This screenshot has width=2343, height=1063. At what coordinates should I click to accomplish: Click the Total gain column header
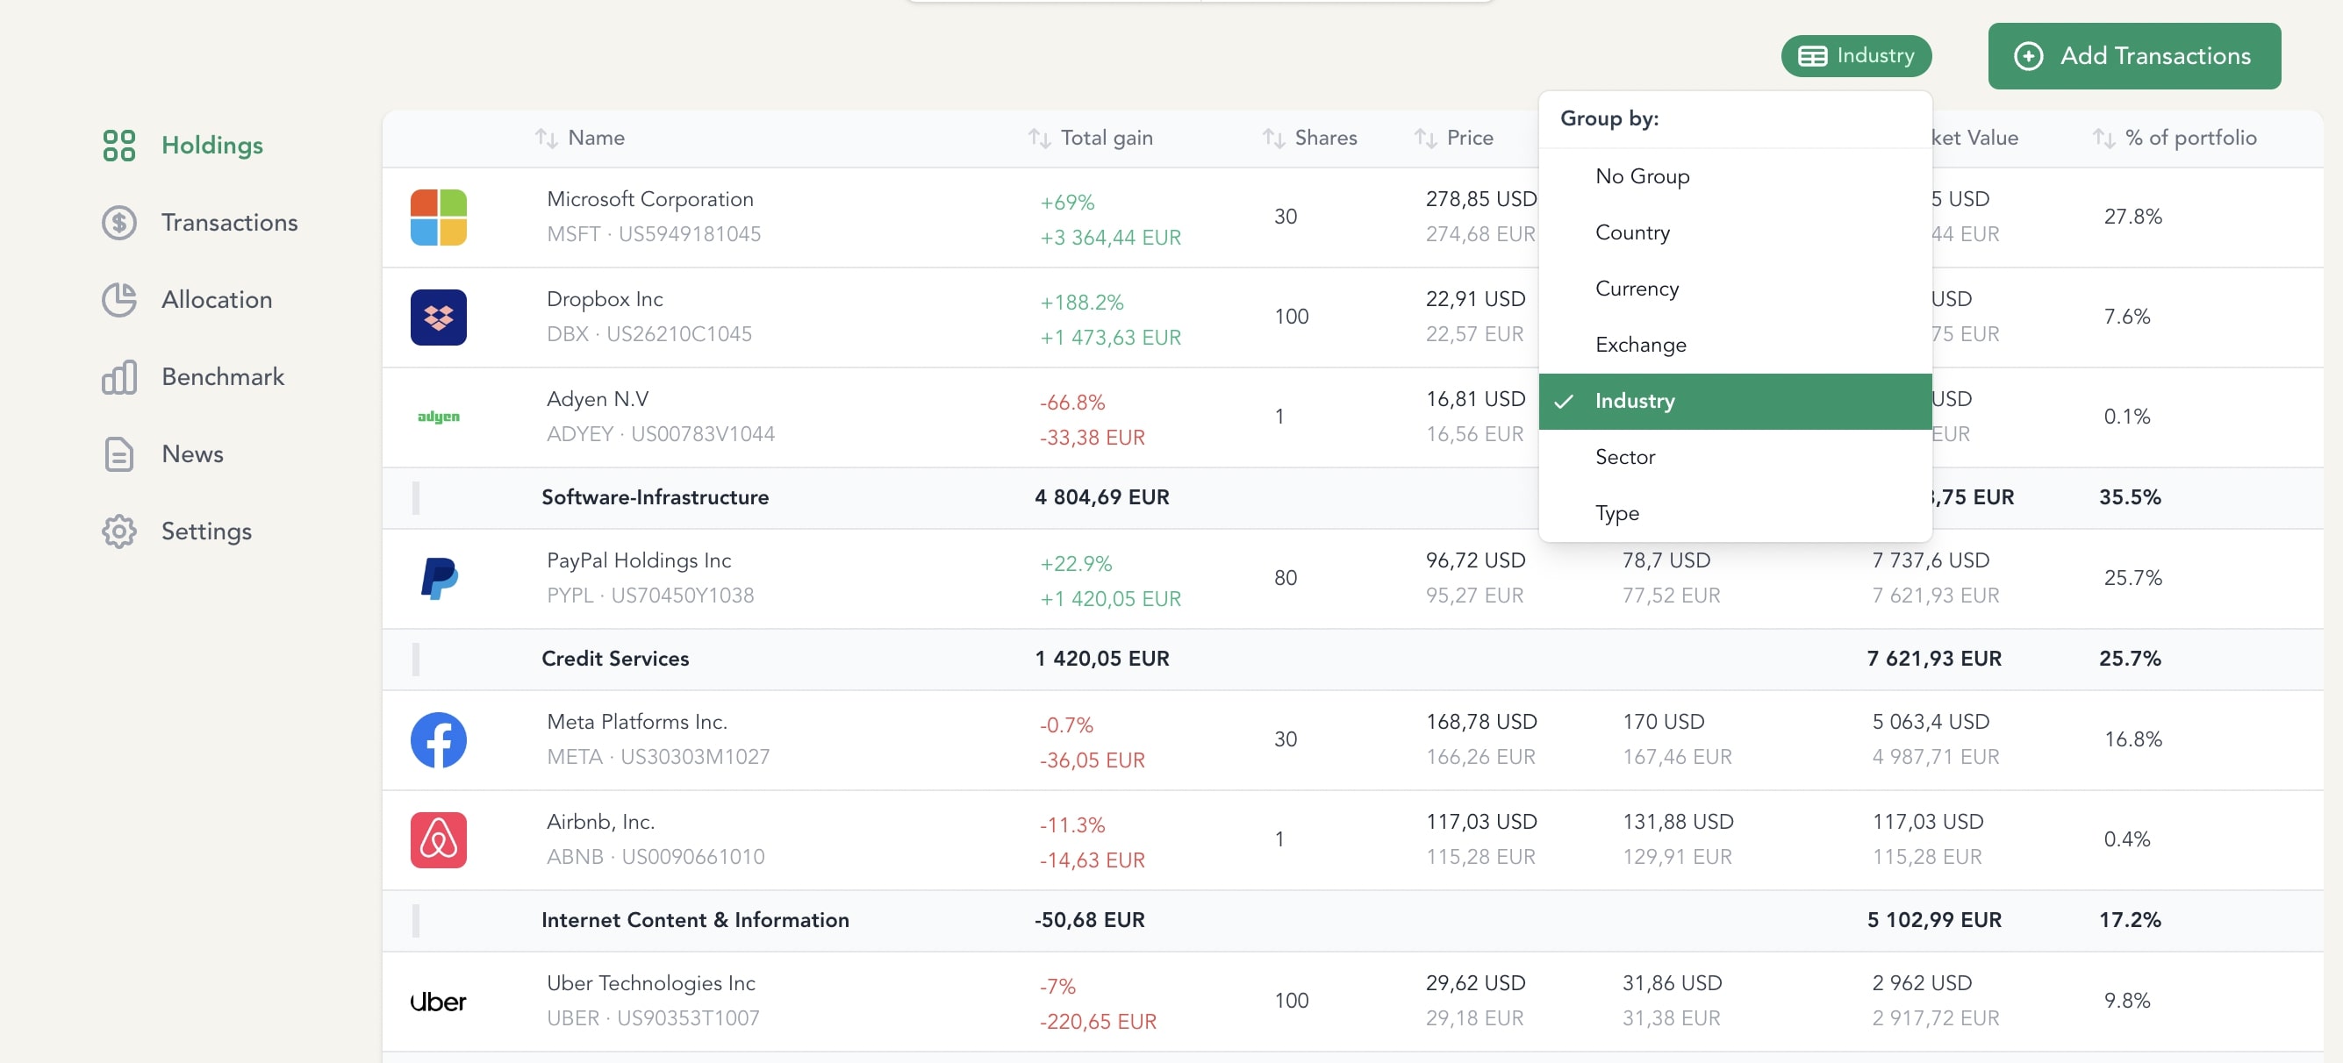[x=1106, y=139]
